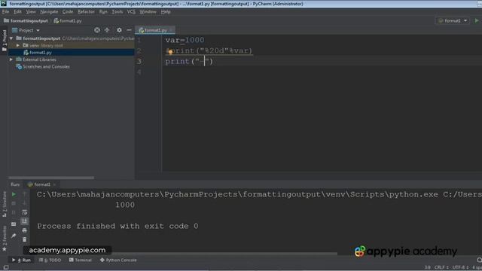This screenshot has height=271, width=482.
Task: Click the Pause output icon in the Run panel
Action: click(x=14, y=212)
